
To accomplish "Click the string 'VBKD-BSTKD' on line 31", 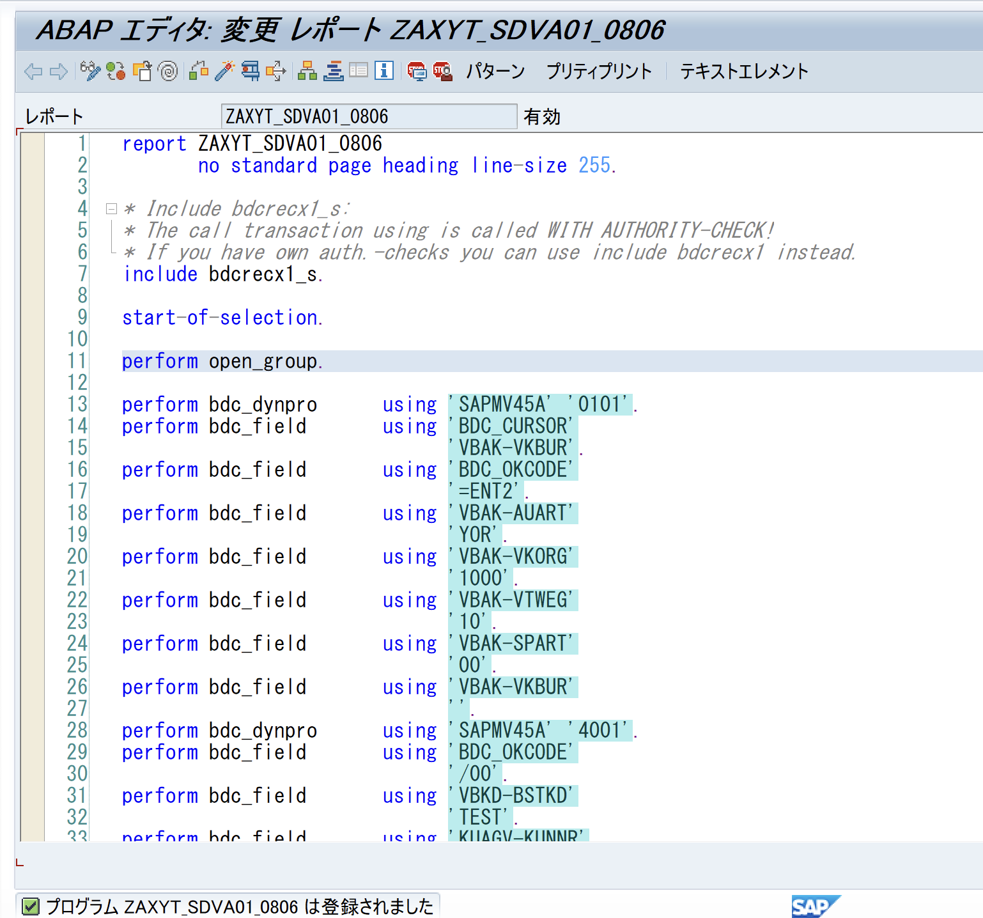I will pyautogui.click(x=513, y=796).
